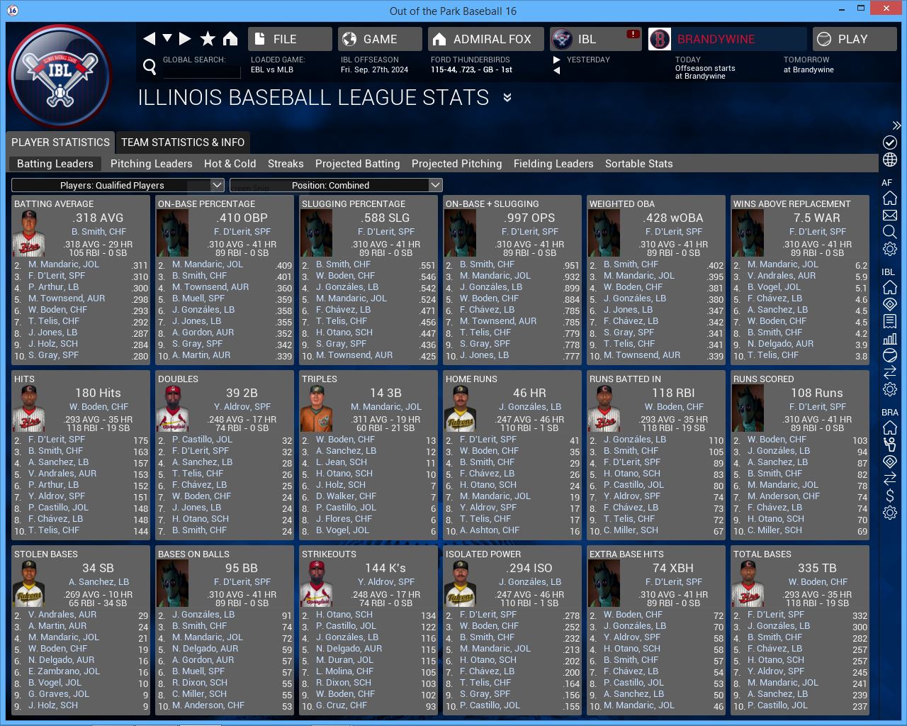Switch to the Pitching Leaders subtab
907x726 pixels.
[152, 164]
